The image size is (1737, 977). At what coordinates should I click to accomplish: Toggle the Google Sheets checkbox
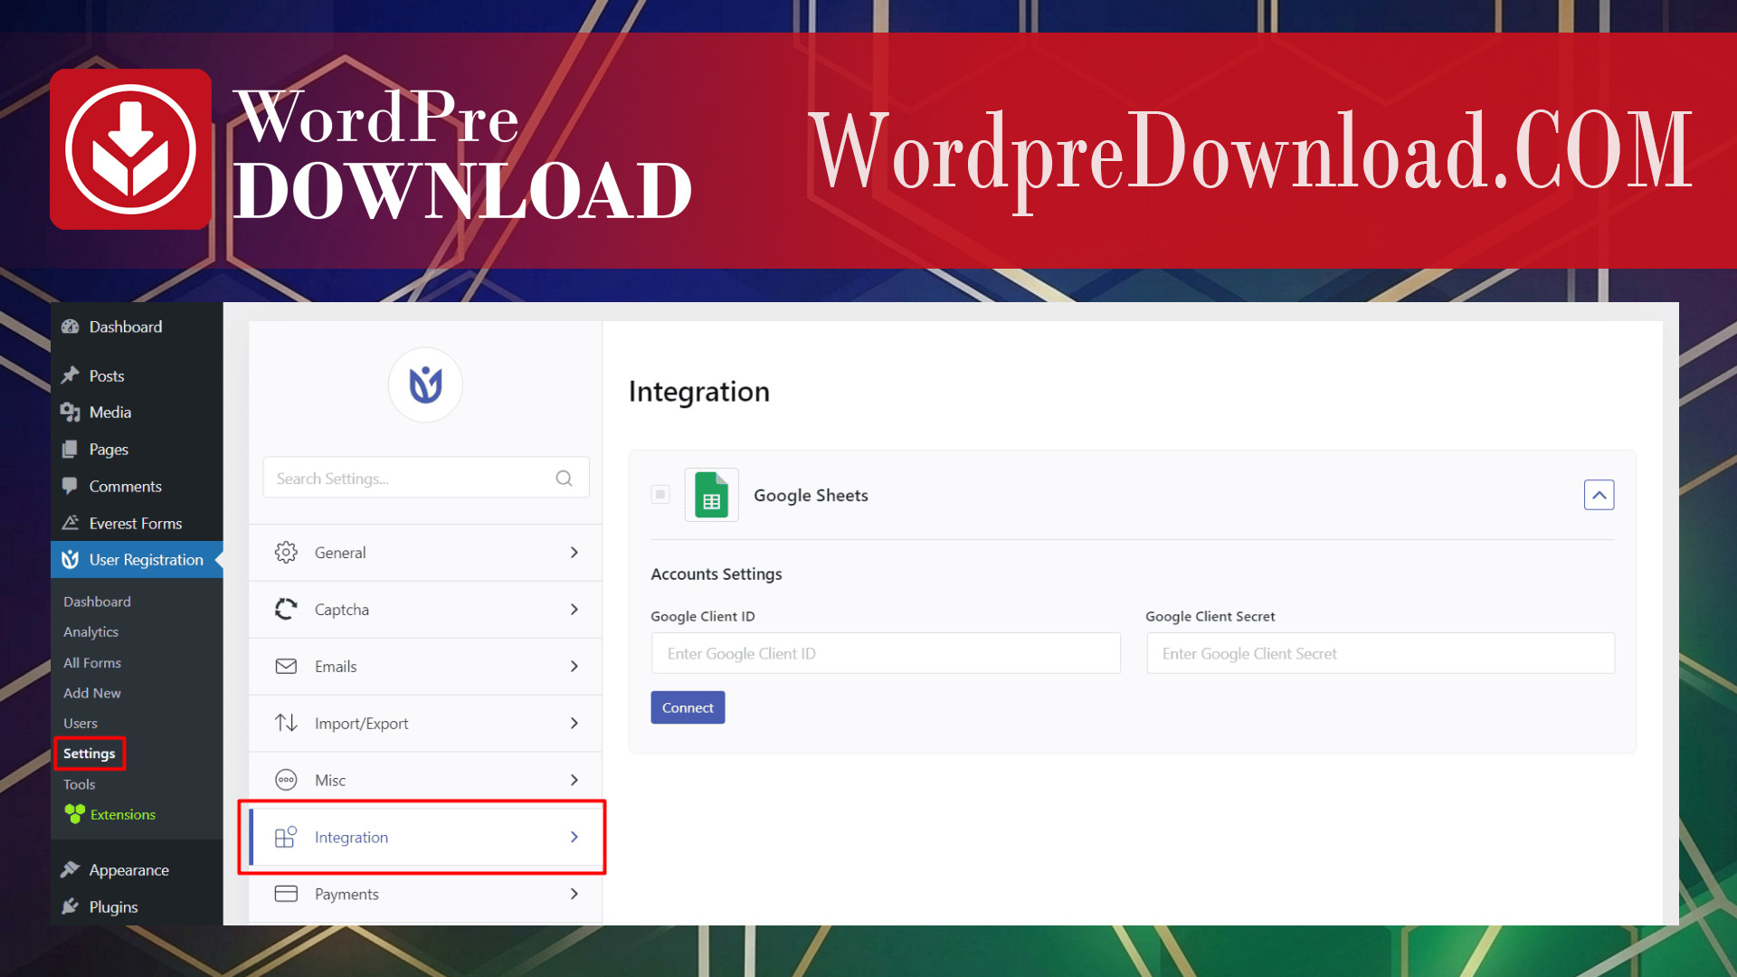tap(660, 494)
